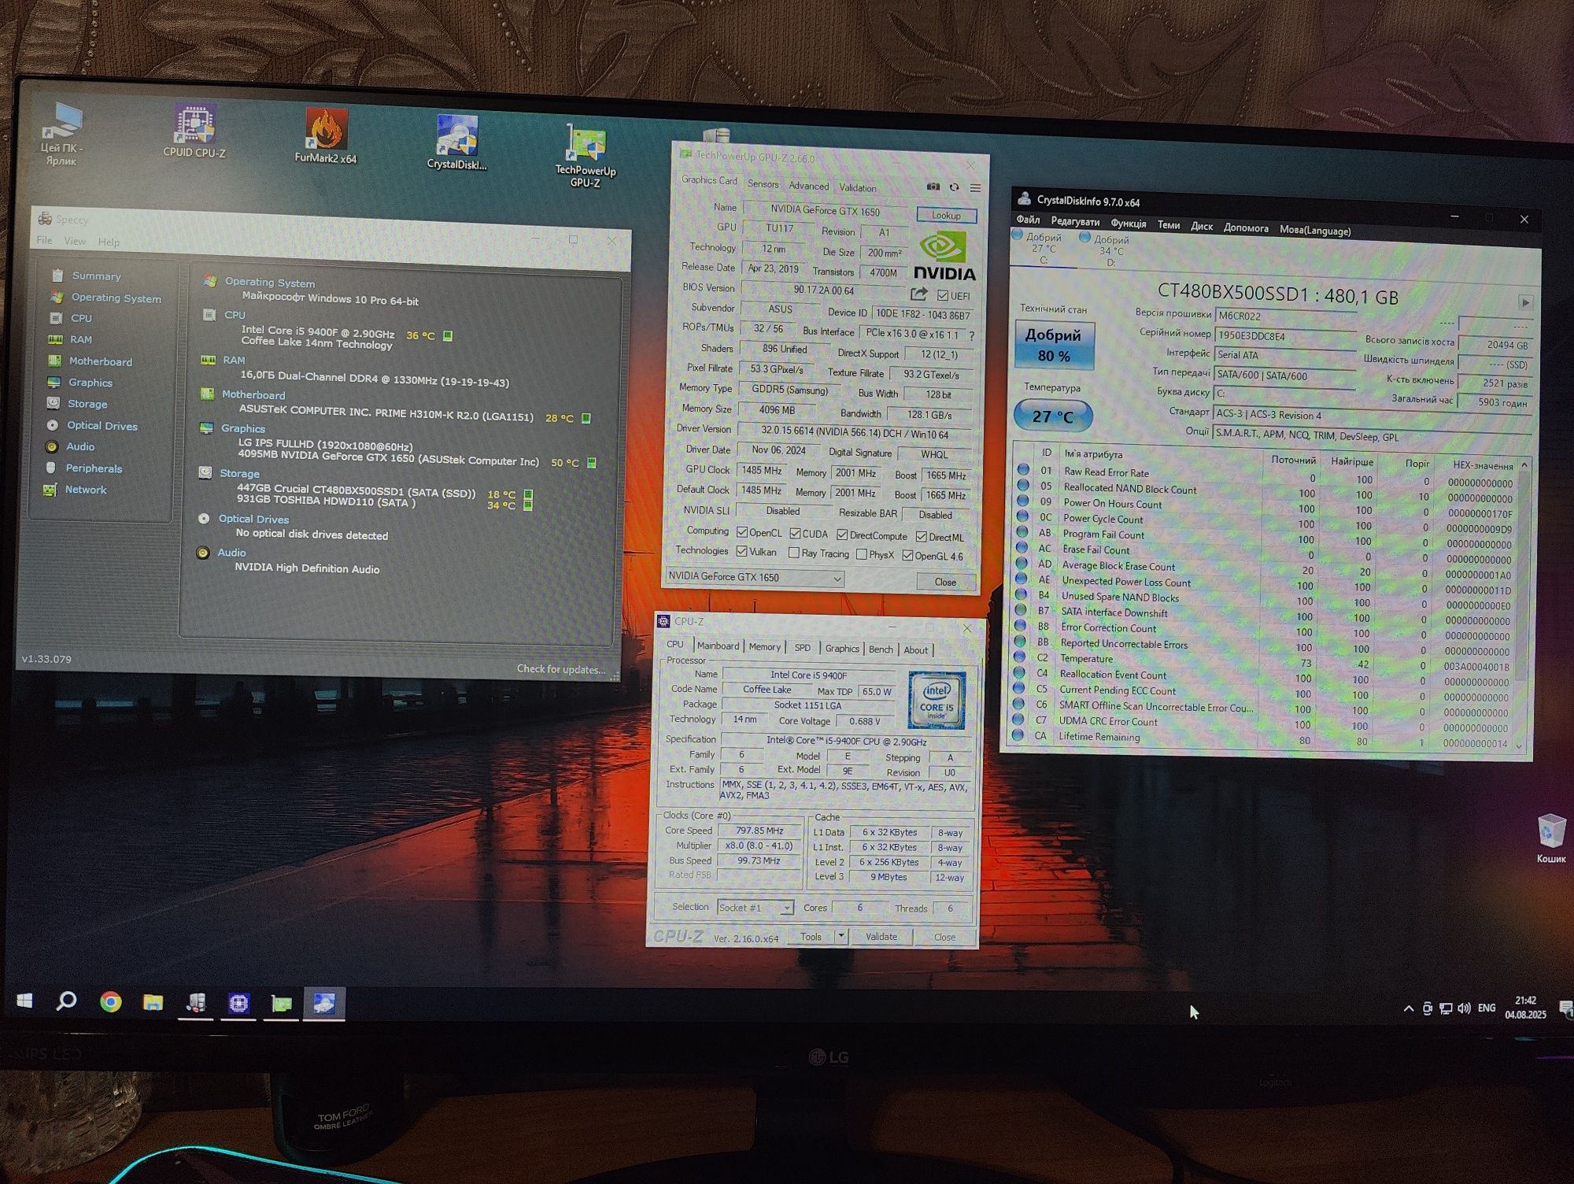Click GPU-Z refresh icon
The height and width of the screenshot is (1184, 1574).
click(x=954, y=187)
